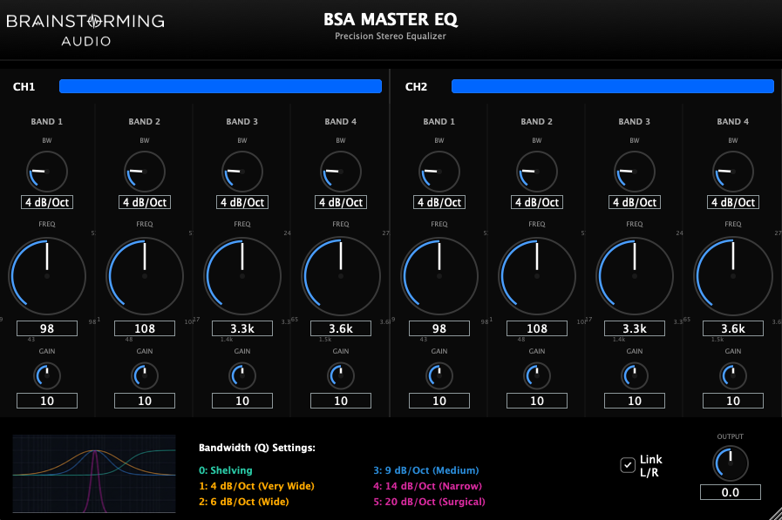The height and width of the screenshot is (520, 782).
Task: Click CH2 Band 3 gain value field
Action: (x=635, y=401)
